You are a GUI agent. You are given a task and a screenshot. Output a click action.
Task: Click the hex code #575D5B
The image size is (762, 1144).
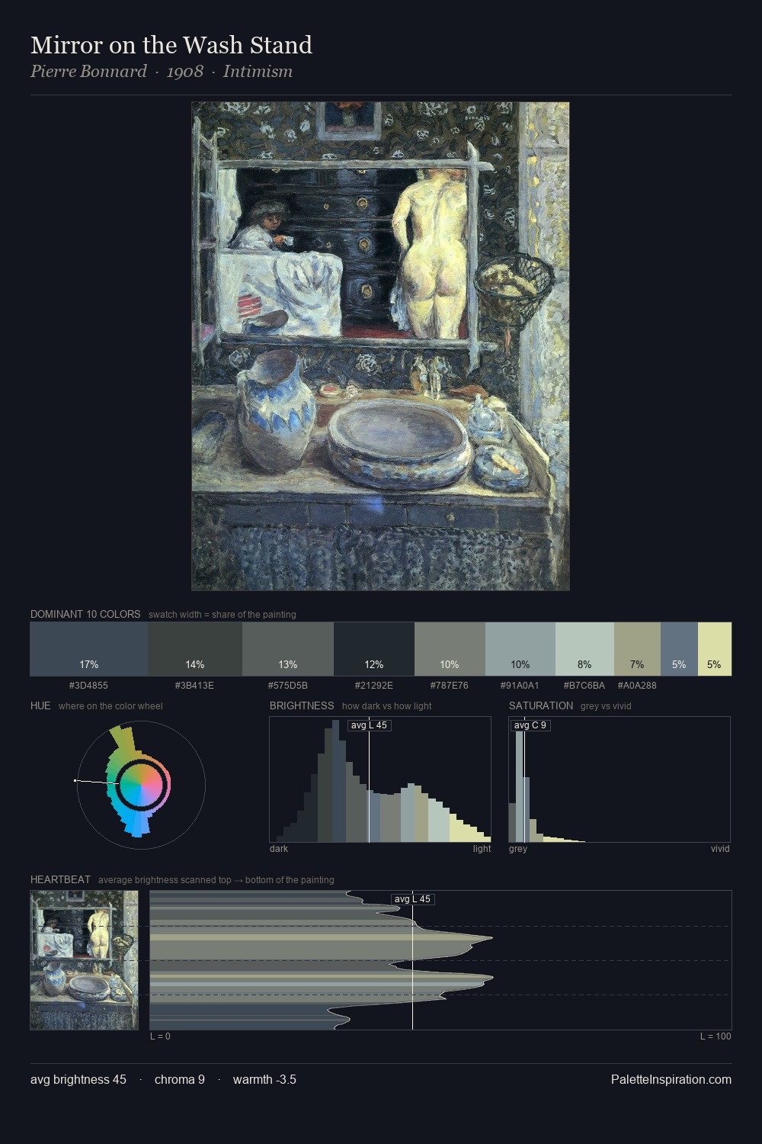point(288,686)
